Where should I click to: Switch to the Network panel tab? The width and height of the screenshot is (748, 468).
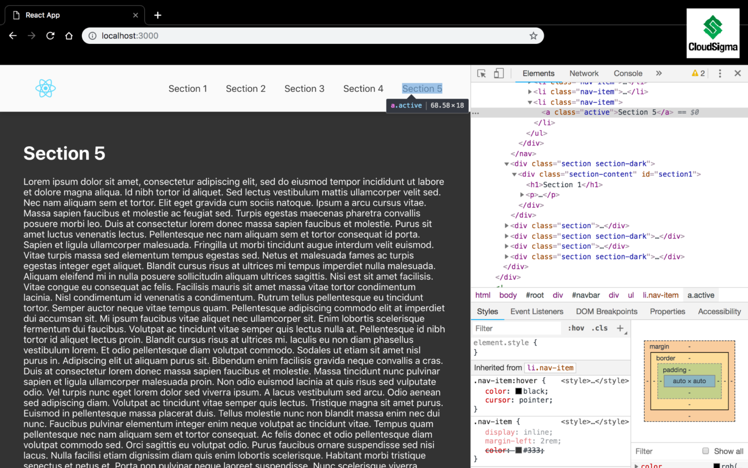pyautogui.click(x=583, y=73)
